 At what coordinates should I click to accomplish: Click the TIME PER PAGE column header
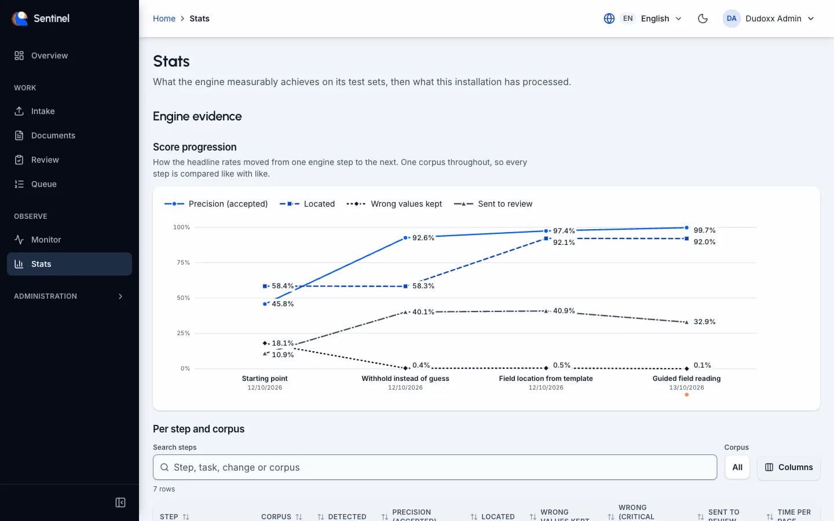click(789, 515)
